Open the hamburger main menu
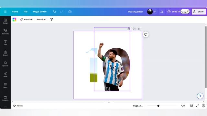The width and height of the screenshot is (207, 116). coord(5,12)
